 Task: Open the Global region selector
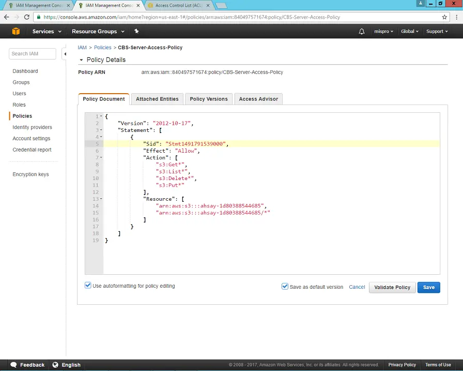click(409, 31)
